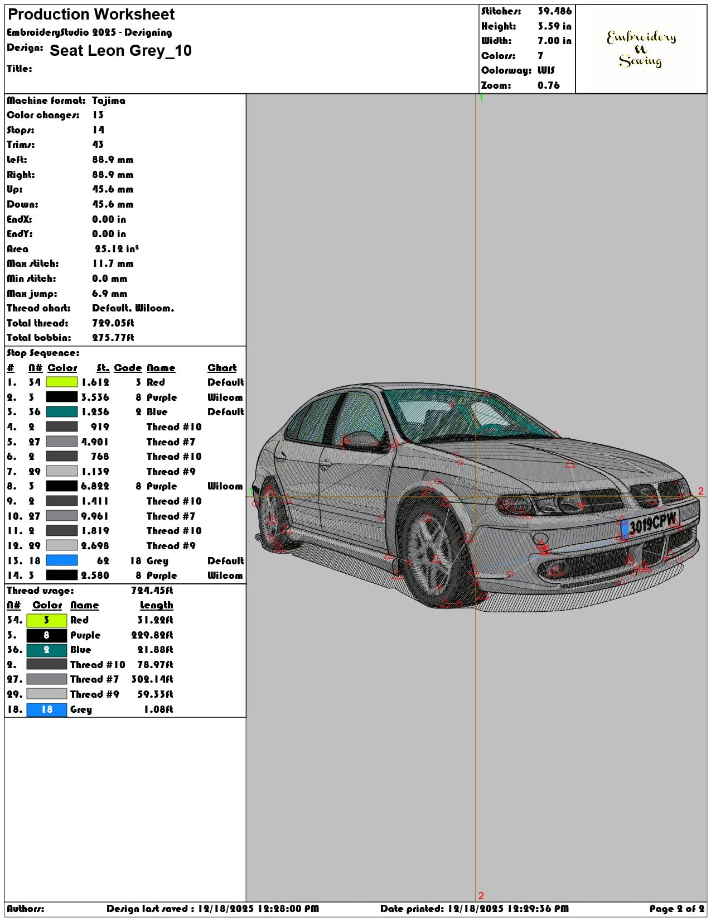
Task: Click the Red swatch numbered 3 in Thread usage
Action: tap(46, 620)
